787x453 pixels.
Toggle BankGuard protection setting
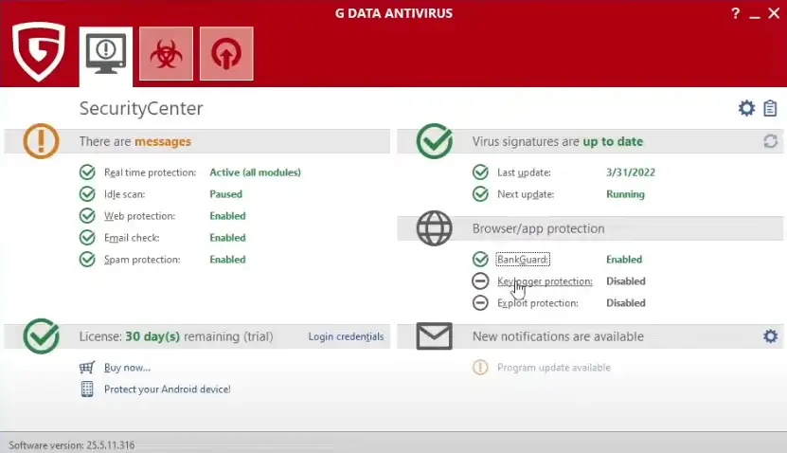click(x=523, y=260)
